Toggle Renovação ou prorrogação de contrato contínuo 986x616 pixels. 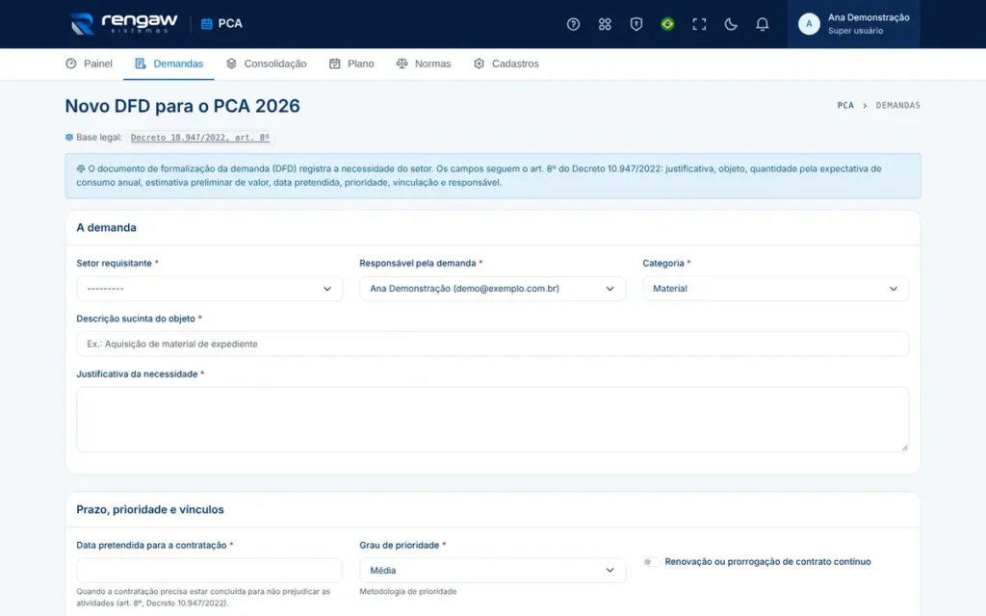tap(652, 561)
